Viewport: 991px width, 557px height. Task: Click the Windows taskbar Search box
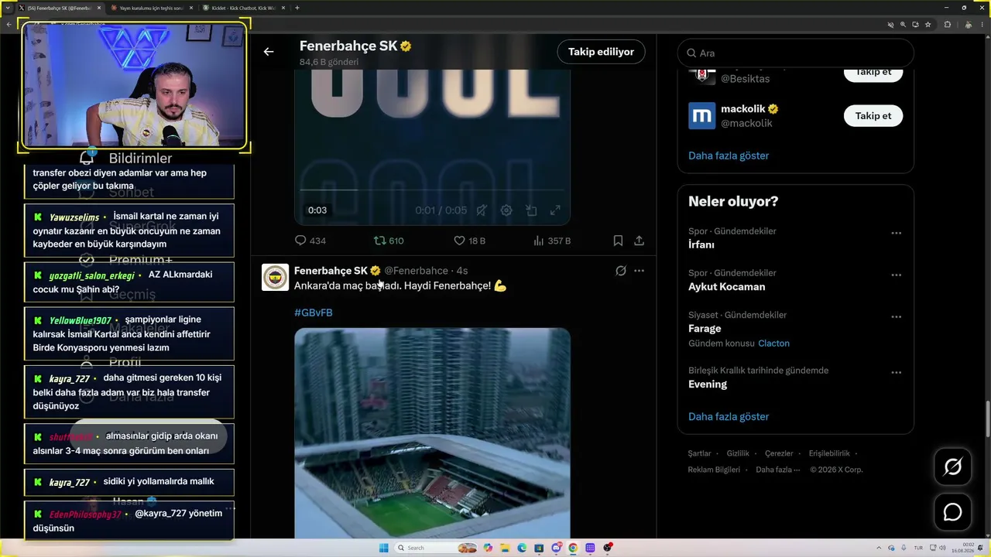(436, 548)
